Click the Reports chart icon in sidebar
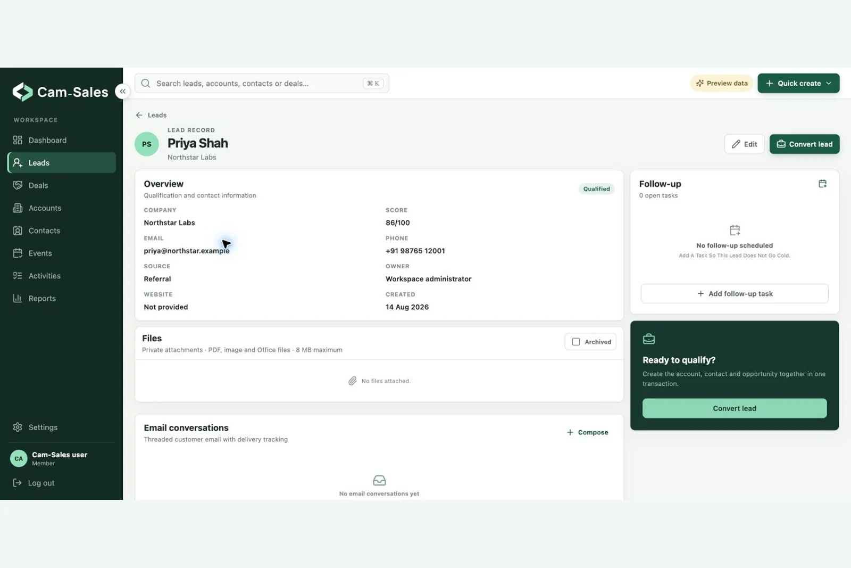The width and height of the screenshot is (851, 568). coord(18,299)
